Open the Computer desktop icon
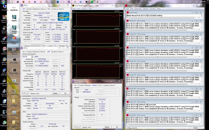The width and height of the screenshot is (209, 130). coord(4,6)
